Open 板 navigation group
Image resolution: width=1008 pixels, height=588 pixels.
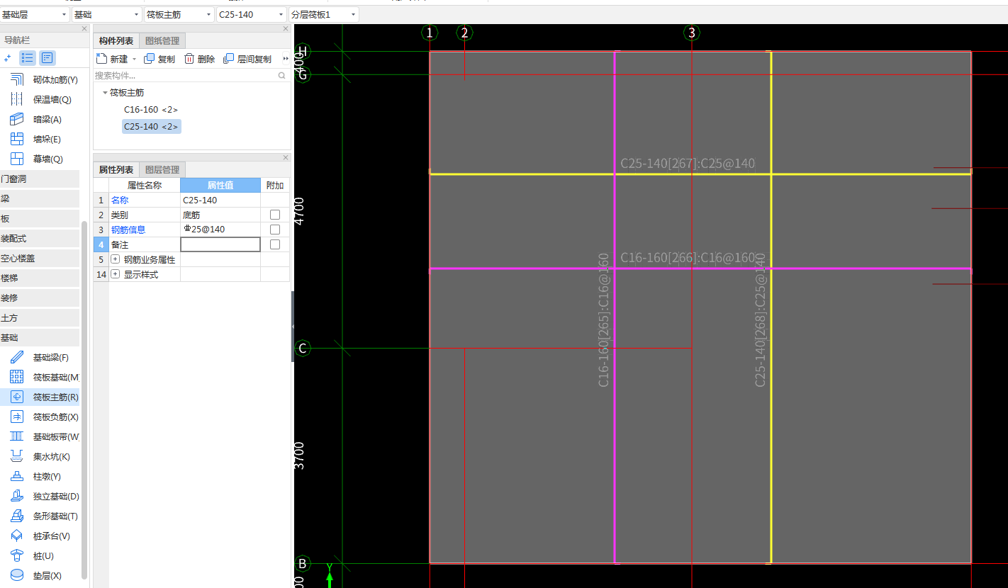(40, 219)
